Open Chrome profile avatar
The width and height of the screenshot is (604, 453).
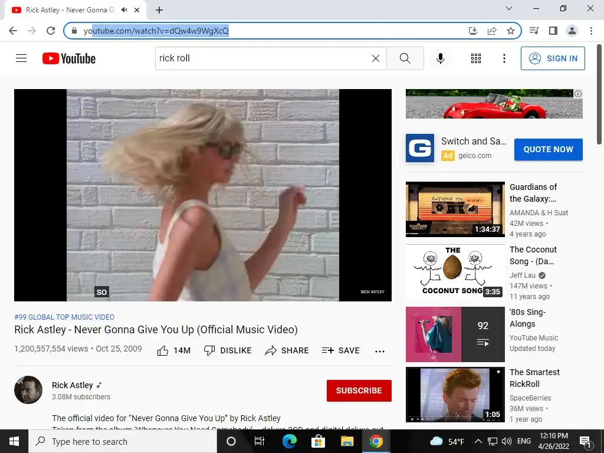pos(572,31)
